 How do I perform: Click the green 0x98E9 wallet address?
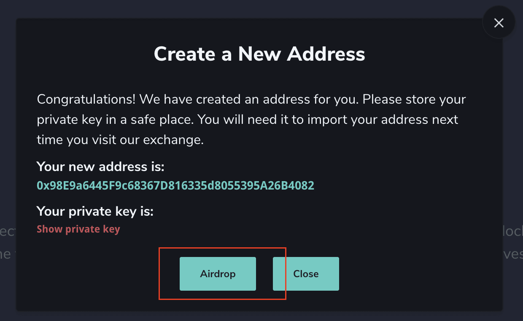[x=175, y=186]
